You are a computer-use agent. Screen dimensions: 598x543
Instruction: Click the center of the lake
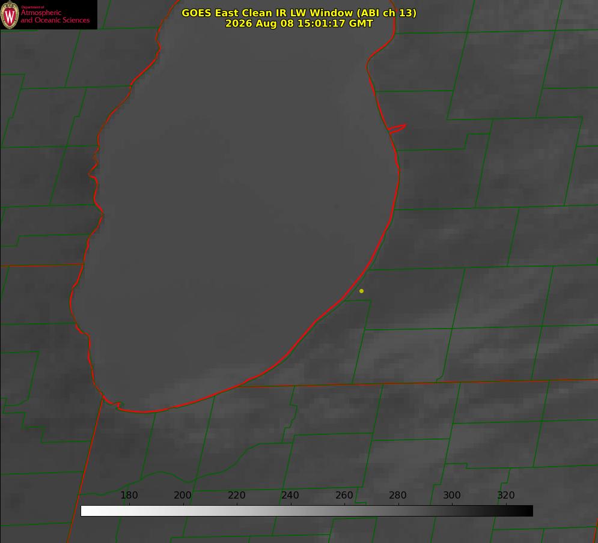point(236,213)
